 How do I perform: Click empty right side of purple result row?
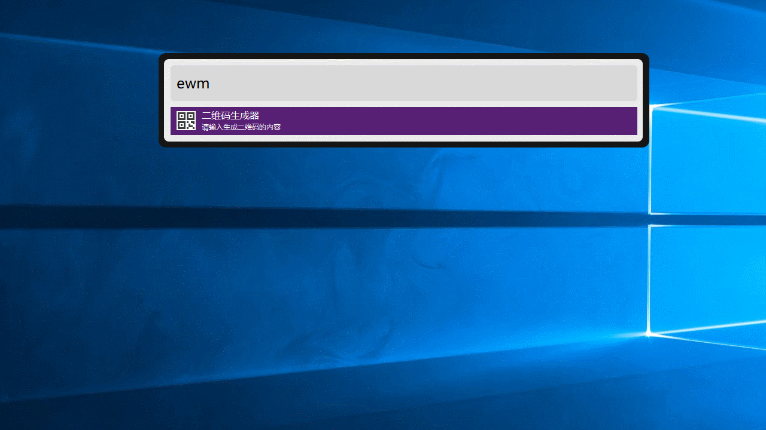(x=479, y=121)
